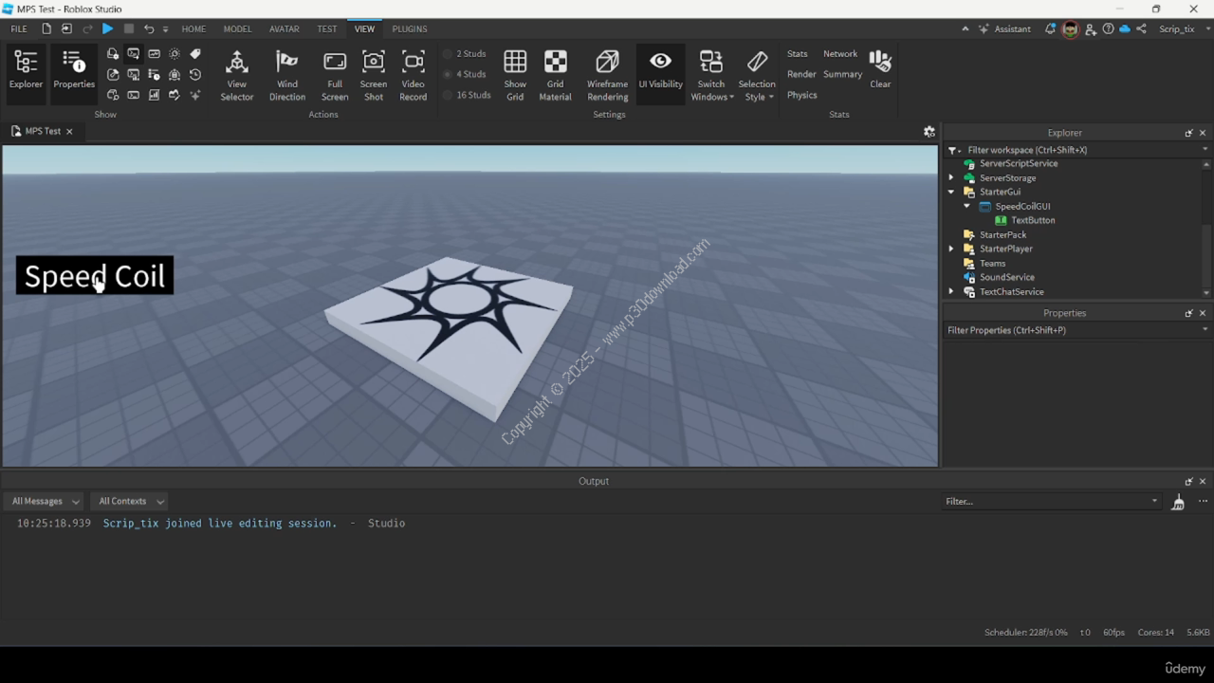The image size is (1214, 683).
Task: Toggle Wireframe Rendering
Action: tap(607, 75)
